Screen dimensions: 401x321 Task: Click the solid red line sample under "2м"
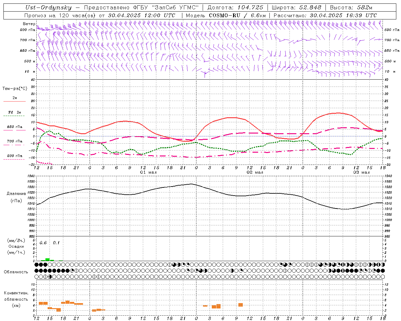[x=14, y=102]
